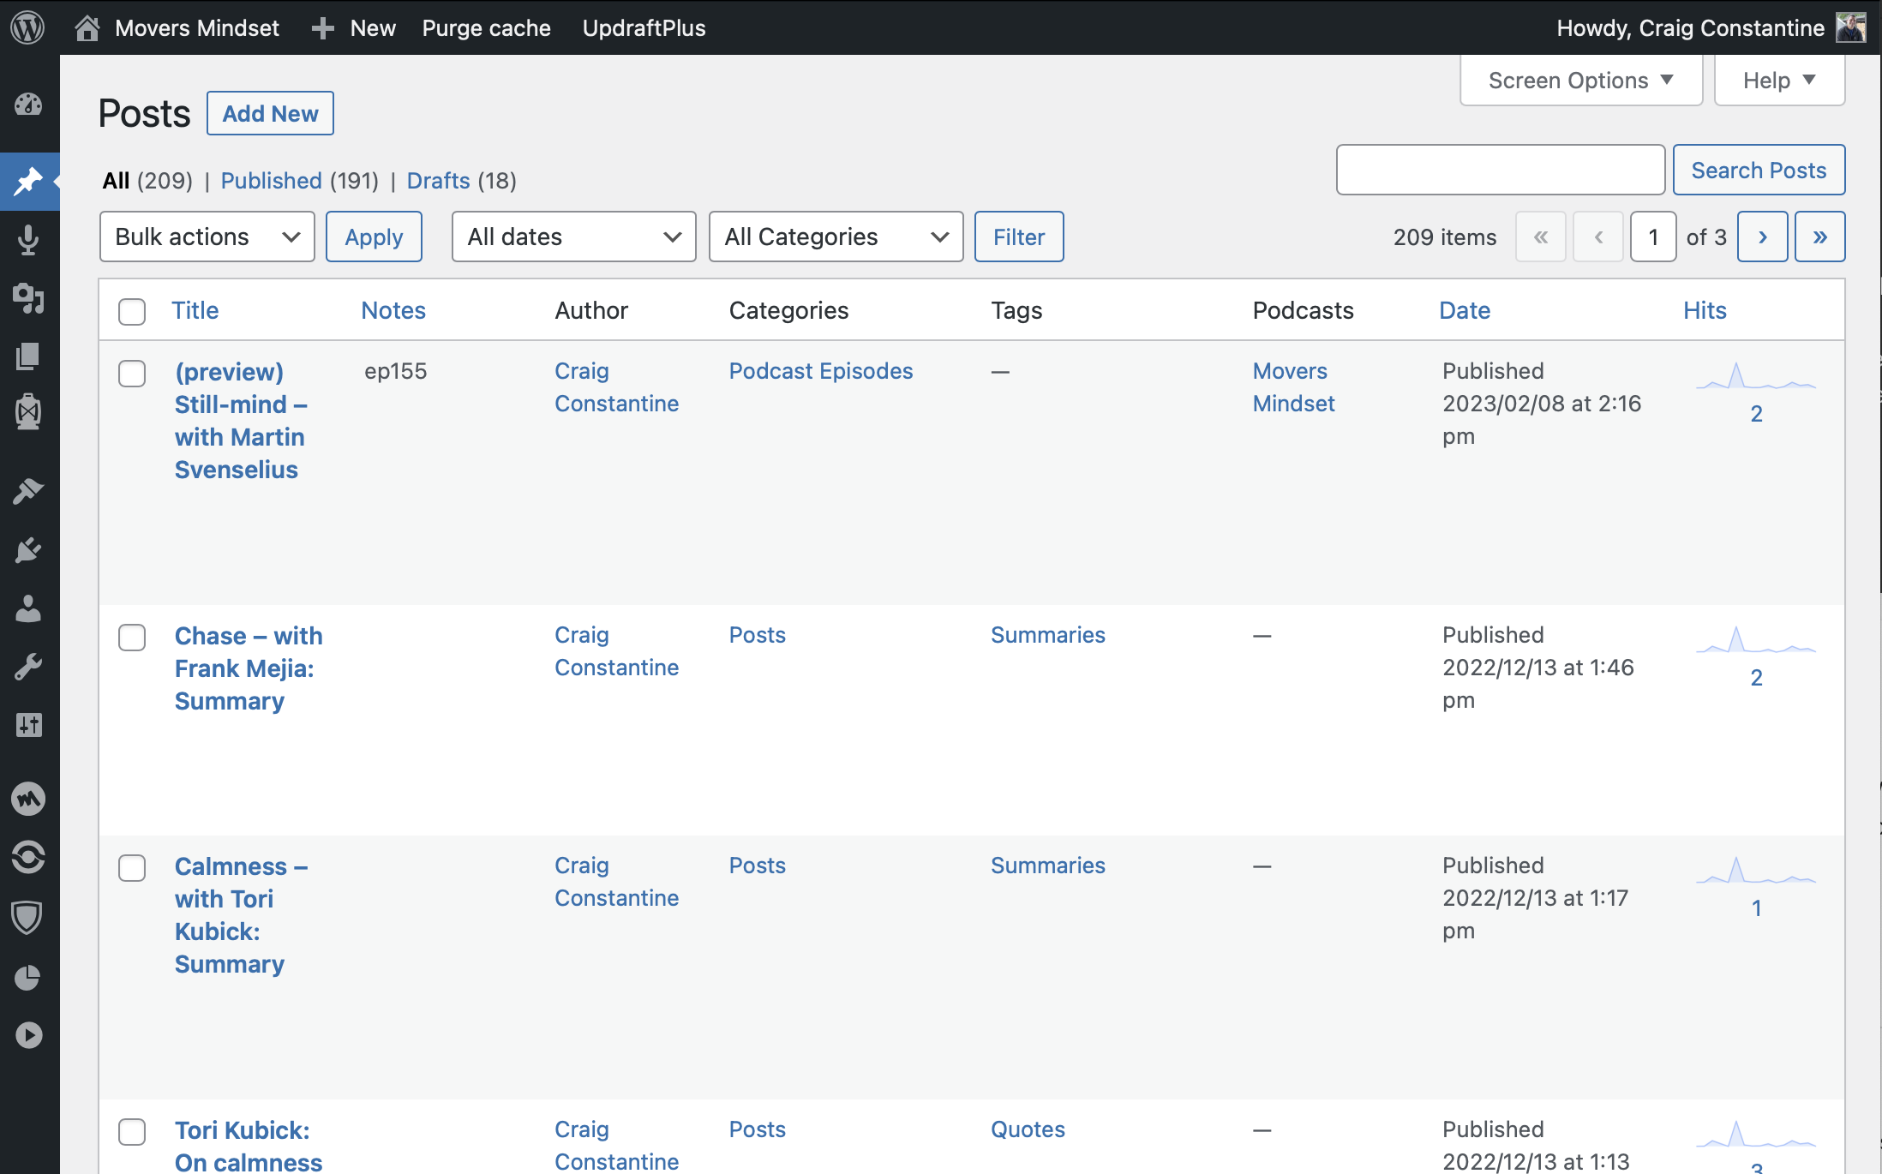Expand the Screen Options panel tab
Image resolution: width=1882 pixels, height=1174 pixels.
point(1580,81)
